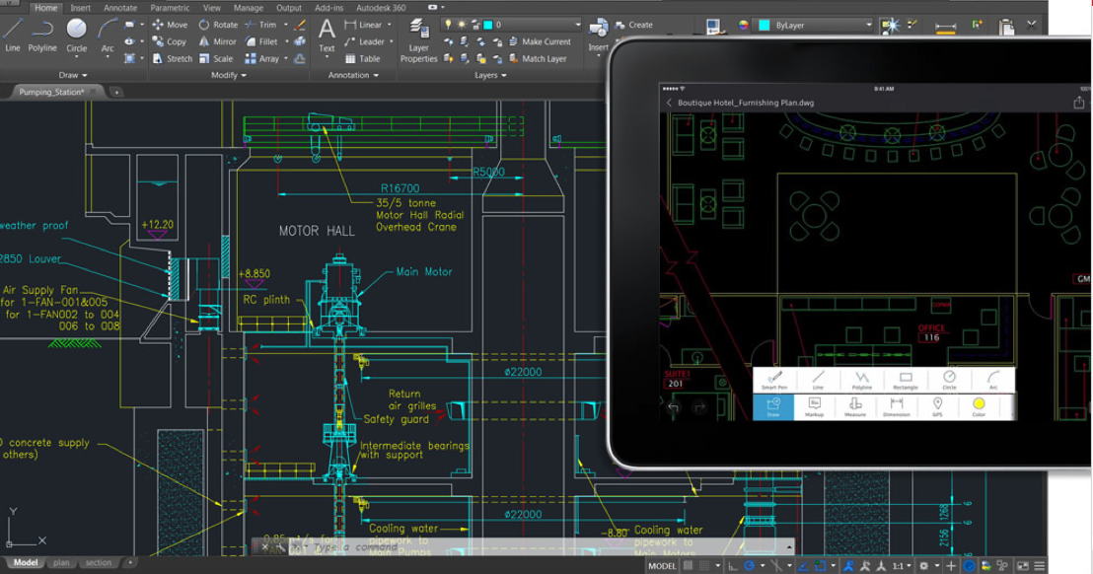Toggle ortho mode in status bar
This screenshot has height=574, width=1093.
[x=731, y=566]
